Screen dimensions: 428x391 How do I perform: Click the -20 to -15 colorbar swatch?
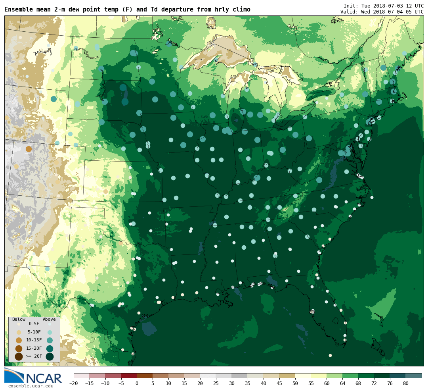pyautogui.click(x=82, y=376)
